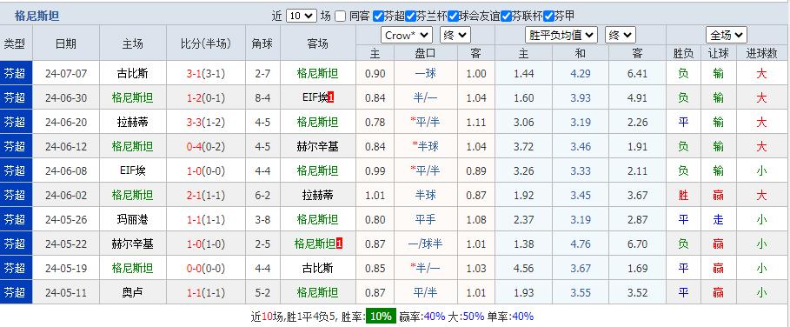Click away odds 6.70
The image size is (790, 327).
[x=637, y=244]
